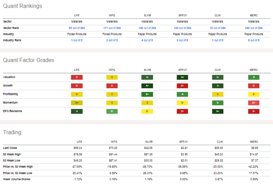Viewport: 273px width, 187px height.
Task: Click MERC industry rank '8 out of 8' link
Action: coord(254,40)
